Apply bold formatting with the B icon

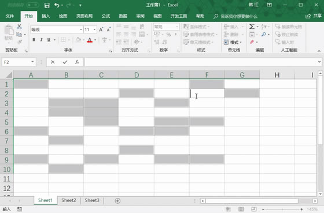click(34, 40)
